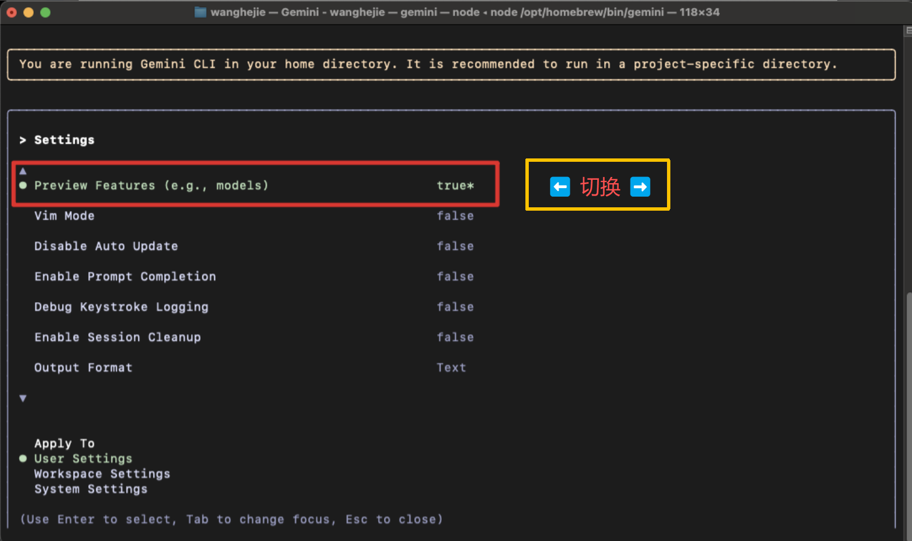Image resolution: width=912 pixels, height=541 pixels.
Task: Click the Output Format Text value
Action: tap(451, 367)
